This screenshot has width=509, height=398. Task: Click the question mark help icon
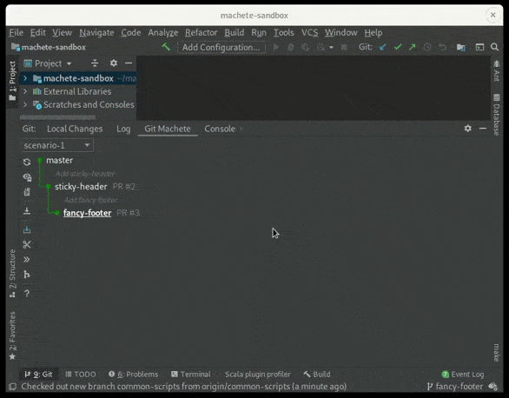[x=27, y=294]
